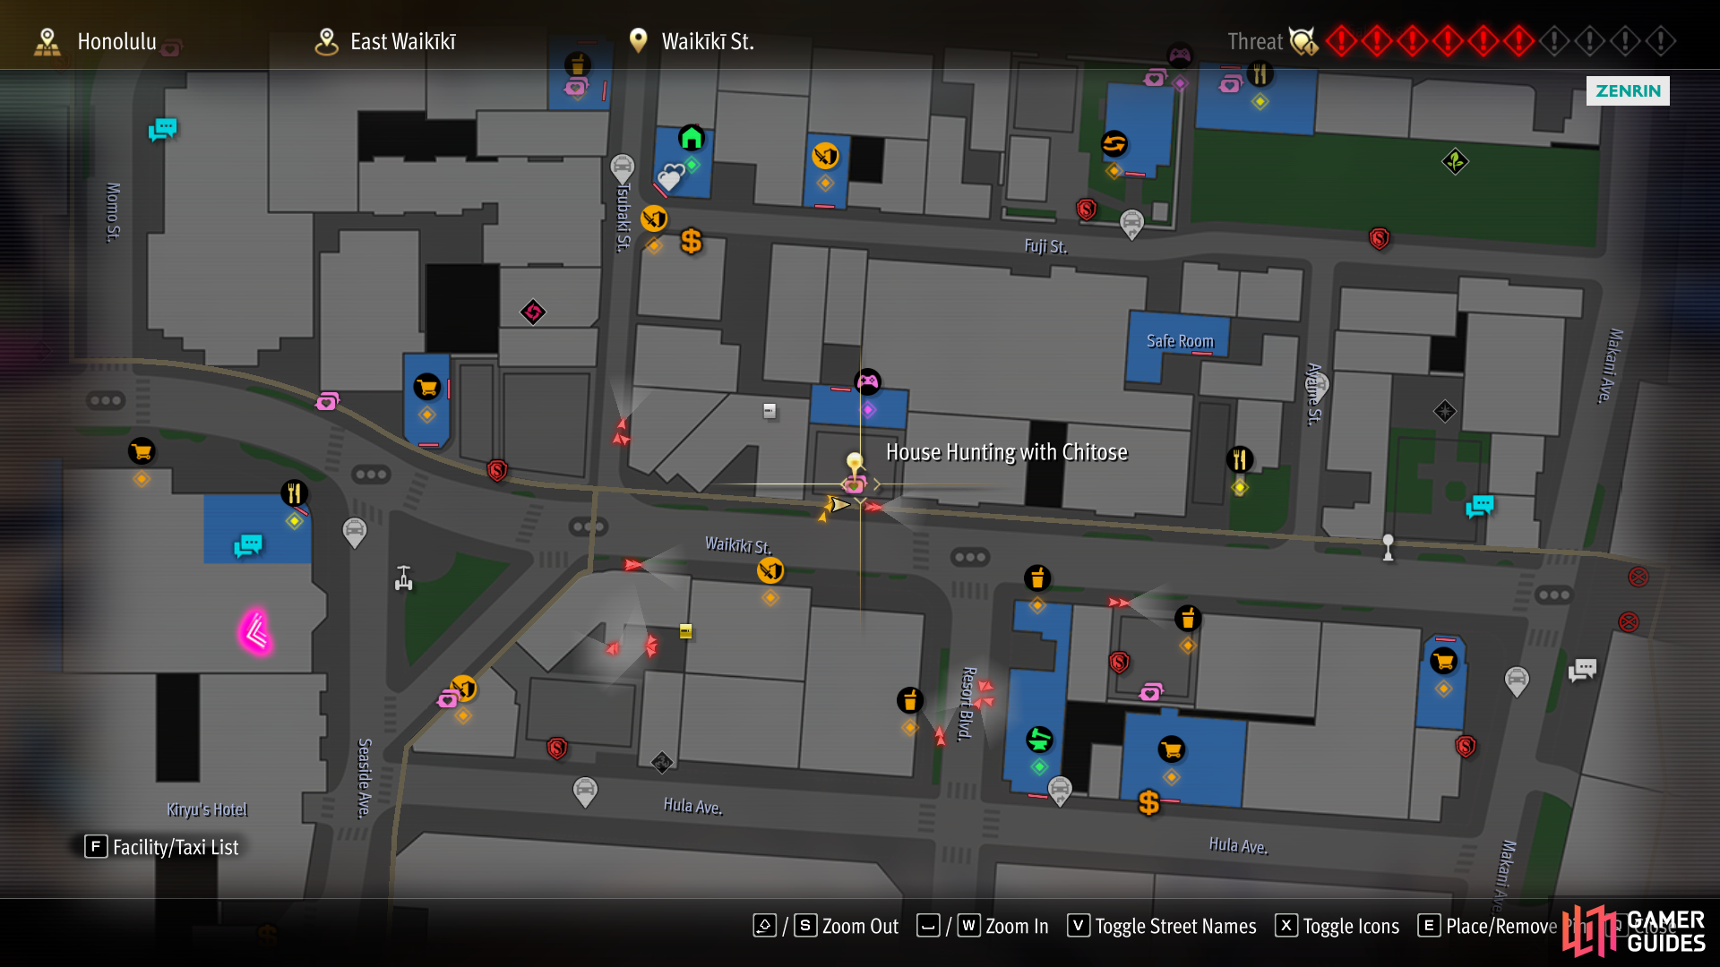
Task: Click the orange dollar sign icon on Hula Ave.
Action: coord(1148,802)
